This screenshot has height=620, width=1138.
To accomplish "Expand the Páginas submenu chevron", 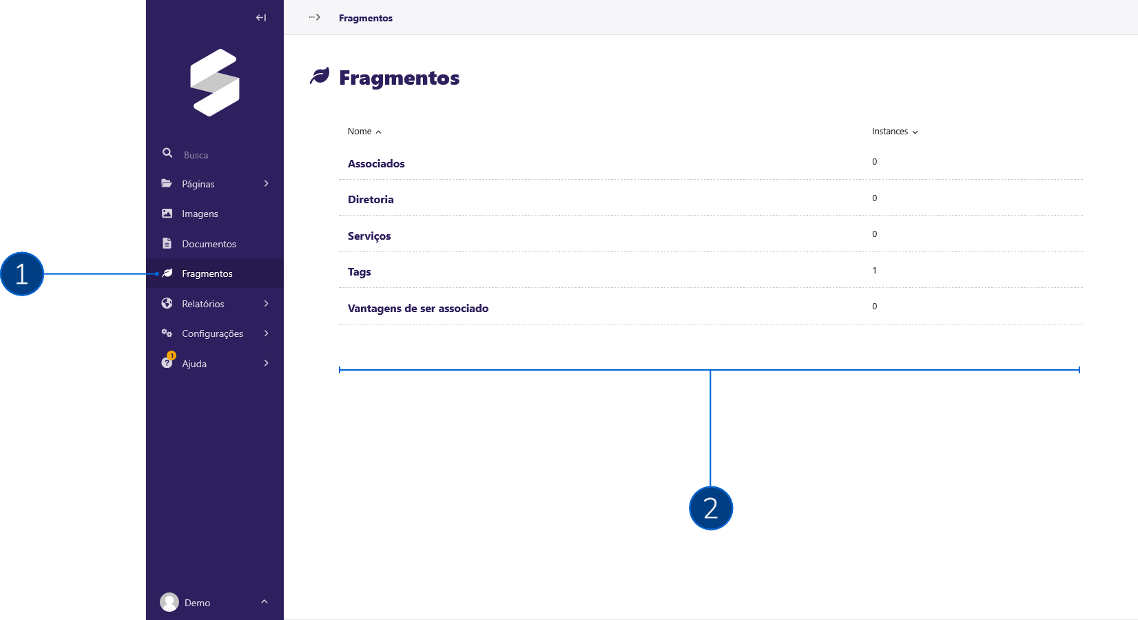I will [266, 183].
